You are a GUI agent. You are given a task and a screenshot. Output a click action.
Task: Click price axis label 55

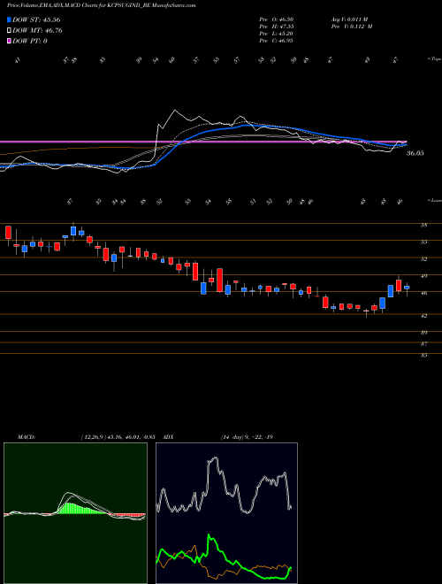tap(423, 242)
